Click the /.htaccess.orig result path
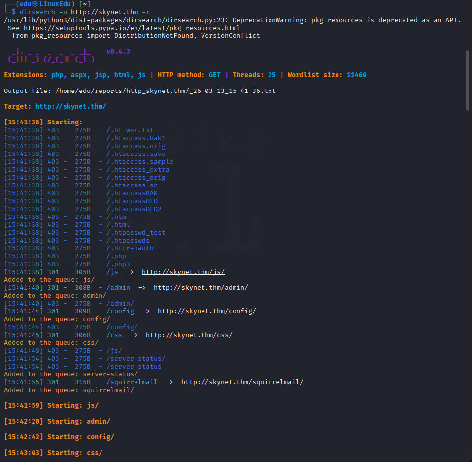This screenshot has height=462, width=472. [136, 146]
